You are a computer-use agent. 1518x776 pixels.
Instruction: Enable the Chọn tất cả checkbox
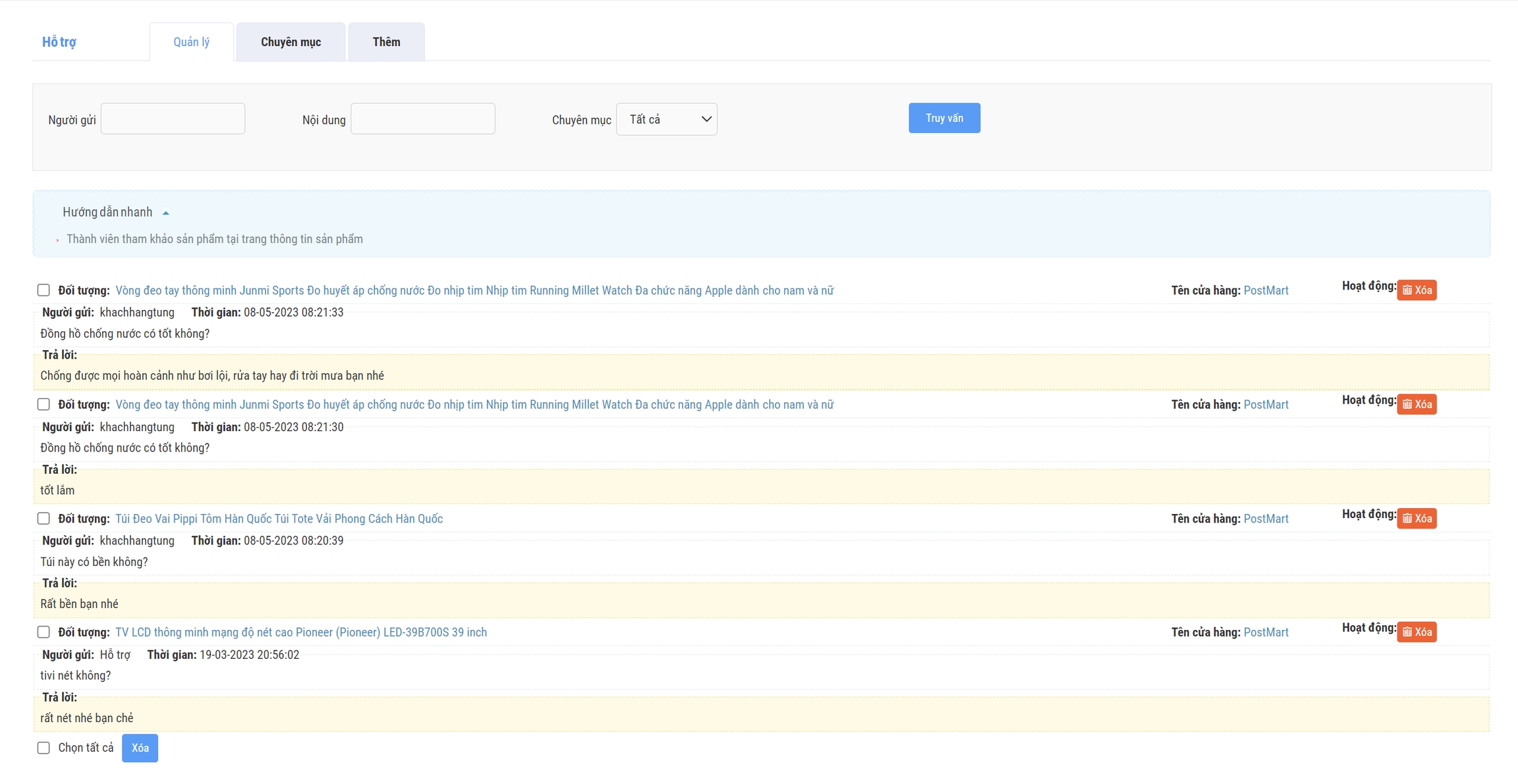click(x=43, y=748)
